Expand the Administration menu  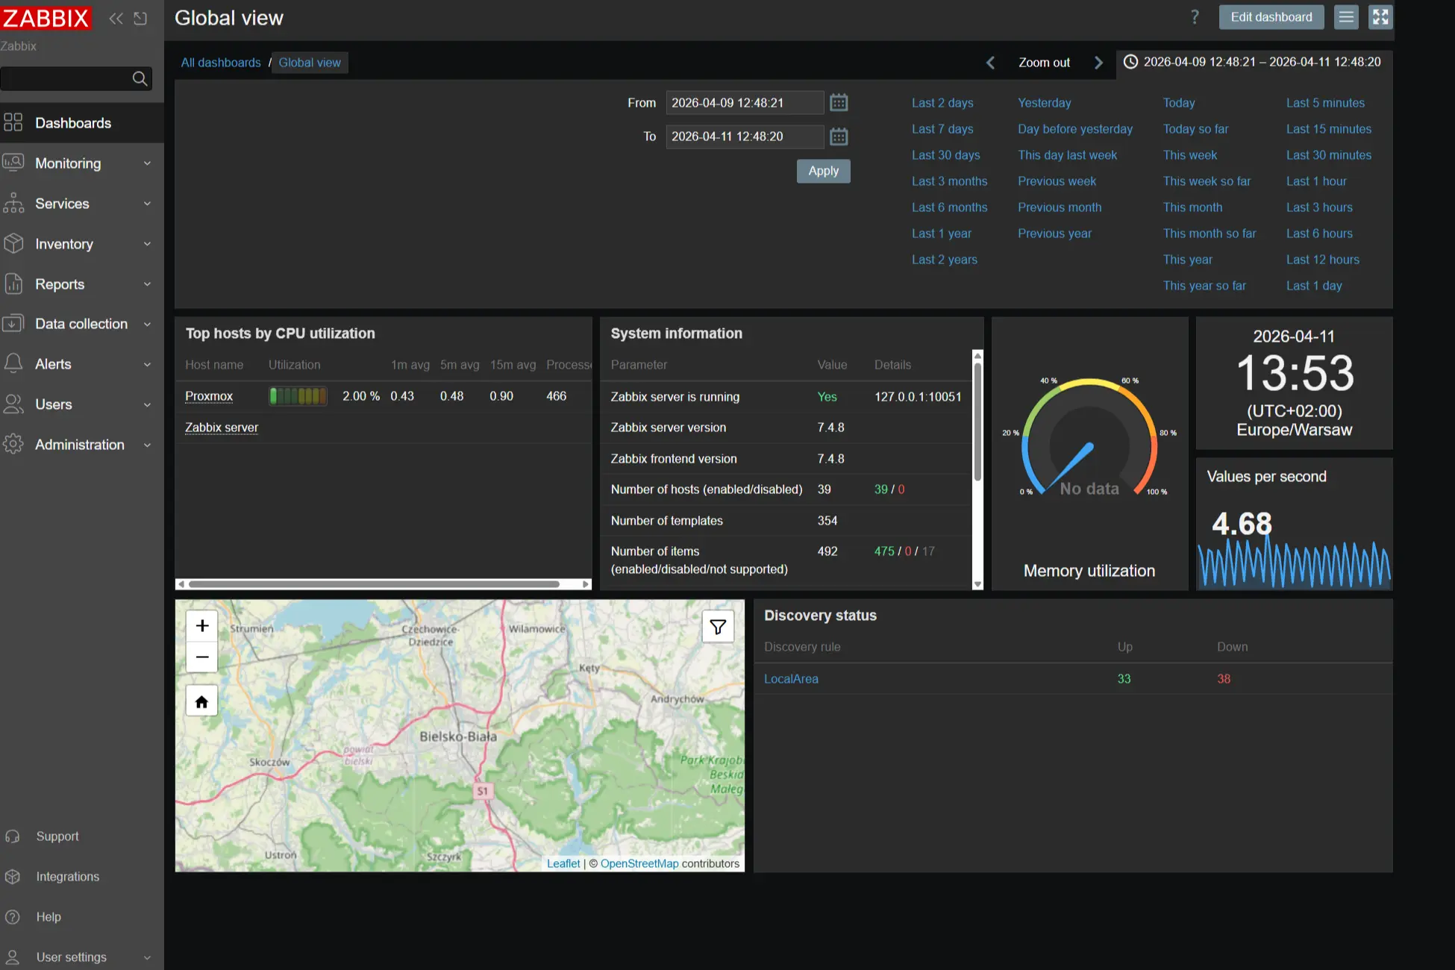(x=79, y=444)
